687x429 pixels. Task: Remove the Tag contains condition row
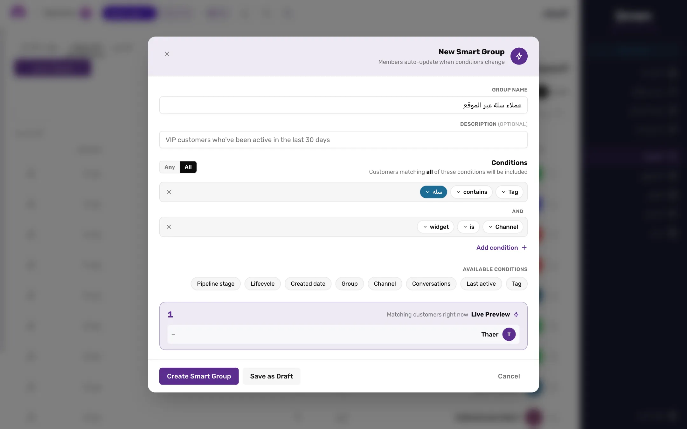[x=169, y=192]
